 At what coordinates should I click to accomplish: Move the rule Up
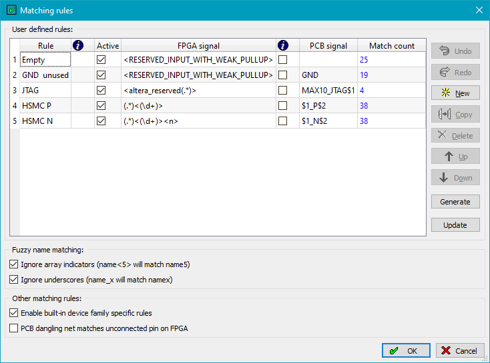455,157
